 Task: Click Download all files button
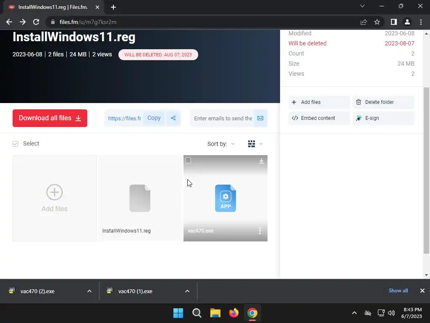pos(50,118)
